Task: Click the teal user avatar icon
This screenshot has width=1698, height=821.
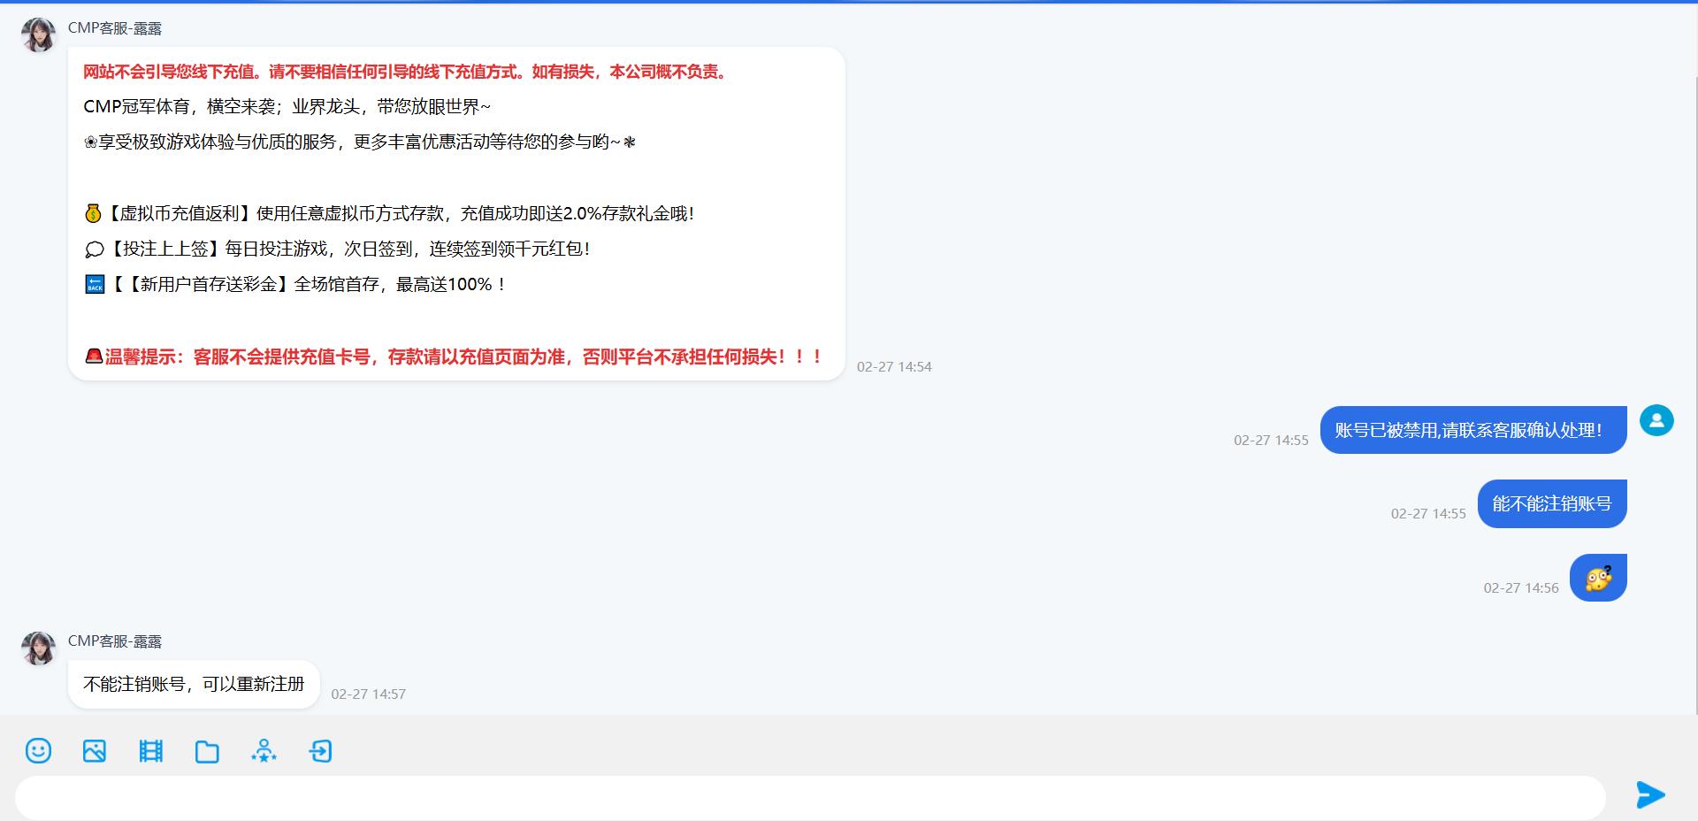Action: [1657, 420]
